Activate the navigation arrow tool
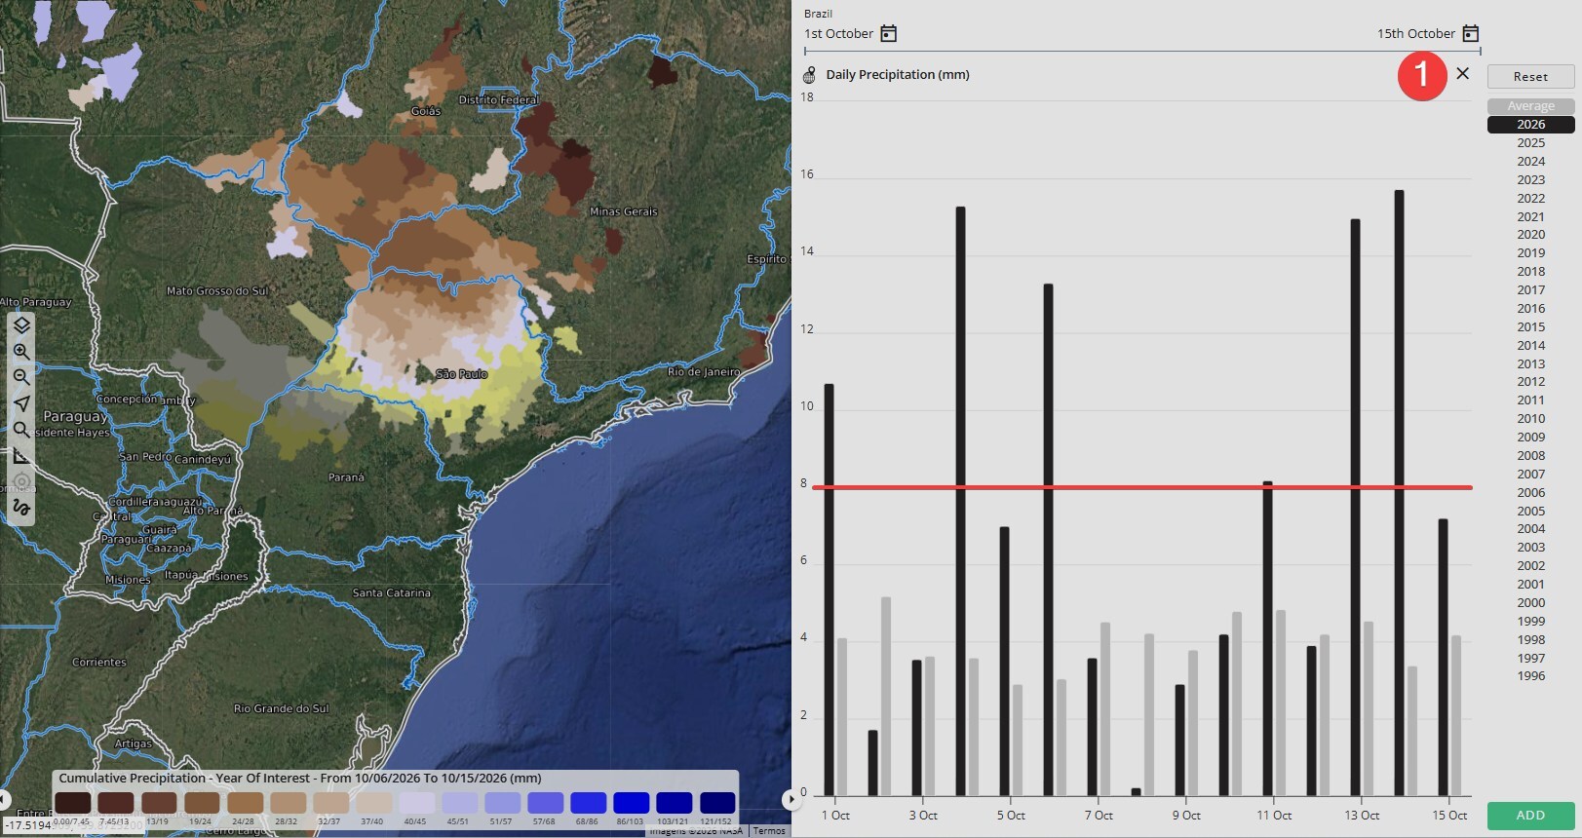Image resolution: width=1582 pixels, height=838 pixels. point(21,403)
